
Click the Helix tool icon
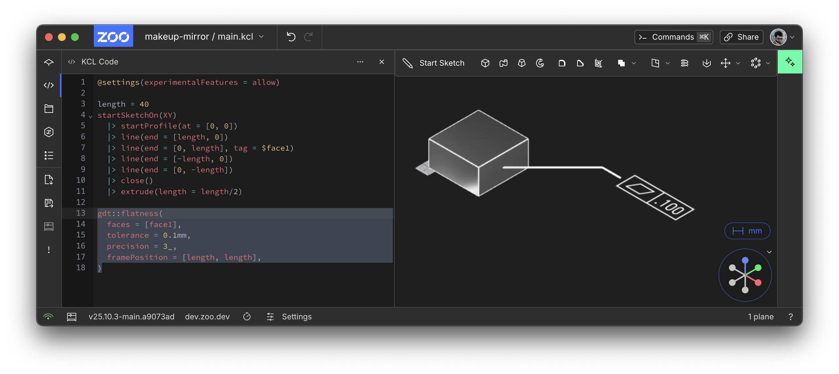684,63
